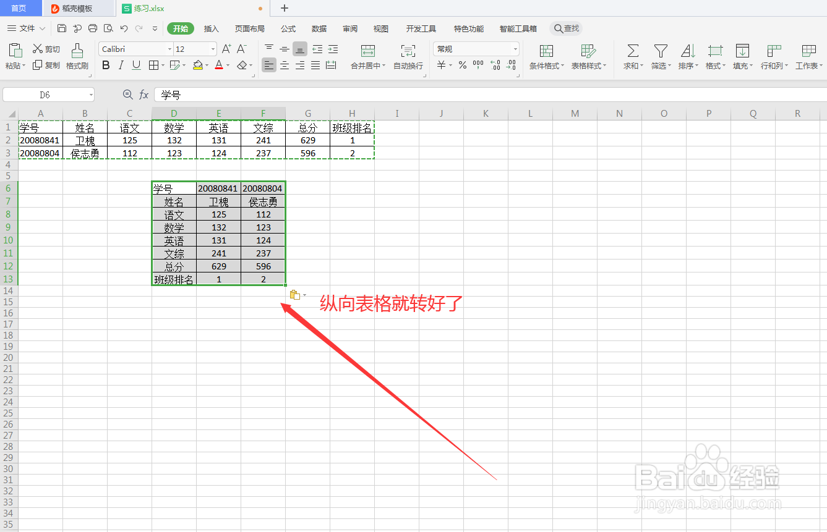Click the Redo arrow icon

(x=139, y=28)
